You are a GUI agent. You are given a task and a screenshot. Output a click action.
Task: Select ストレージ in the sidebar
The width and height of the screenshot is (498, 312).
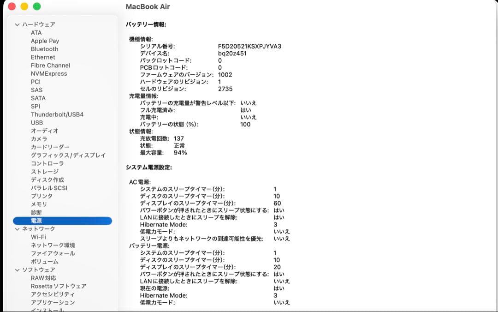click(44, 172)
